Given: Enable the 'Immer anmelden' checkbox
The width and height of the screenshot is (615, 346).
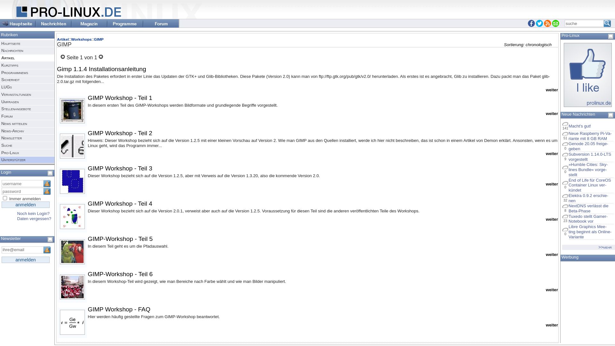Looking at the screenshot, I should [5, 198].
